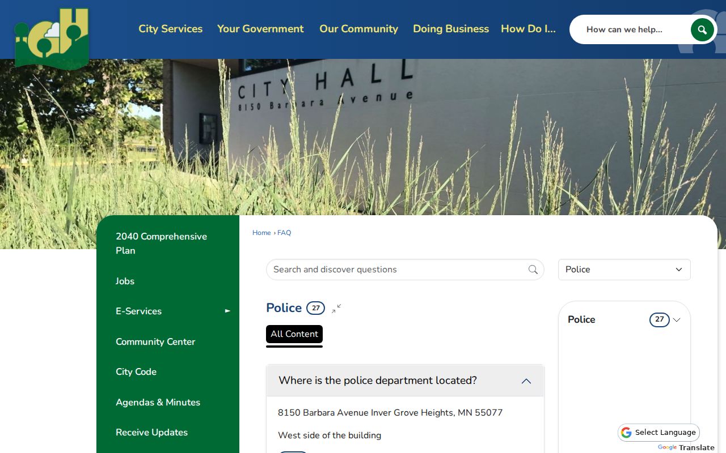Open the E-Services sidebar link
This screenshot has height=453, width=726.
138,311
